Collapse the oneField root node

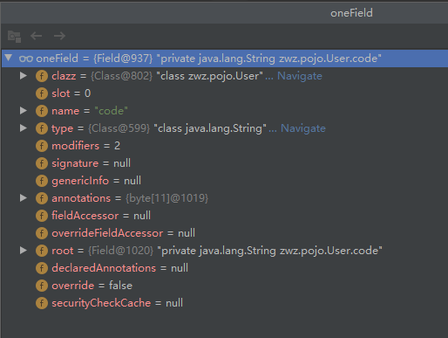pyautogui.click(x=9, y=58)
